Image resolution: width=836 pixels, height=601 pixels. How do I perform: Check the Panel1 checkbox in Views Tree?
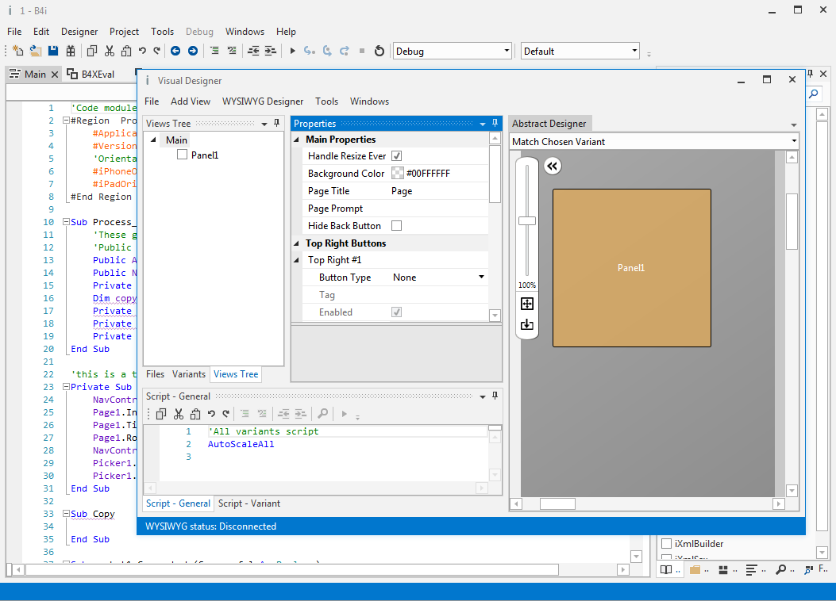tap(183, 155)
